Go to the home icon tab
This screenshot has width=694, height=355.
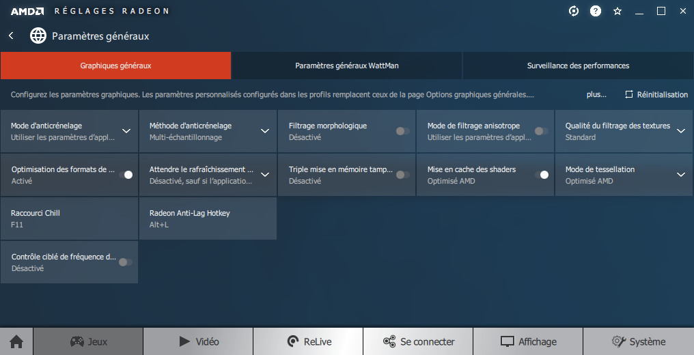16,341
